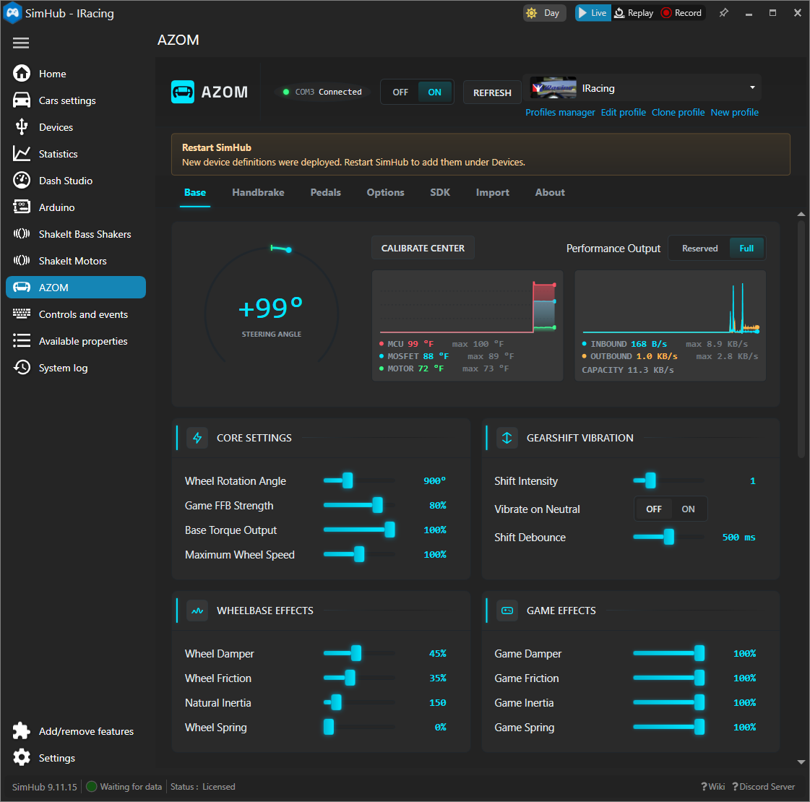Open the Wiki link
The width and height of the screenshot is (810, 802).
[x=713, y=787]
